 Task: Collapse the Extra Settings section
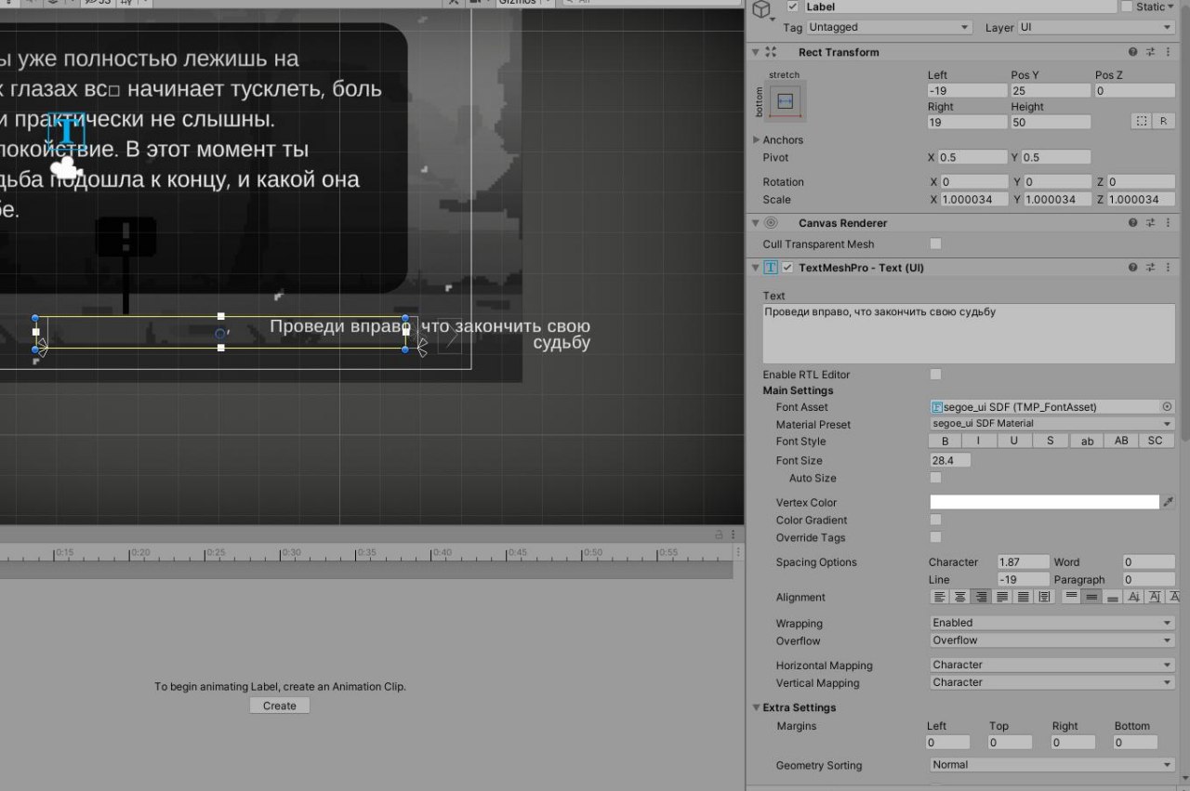click(756, 707)
